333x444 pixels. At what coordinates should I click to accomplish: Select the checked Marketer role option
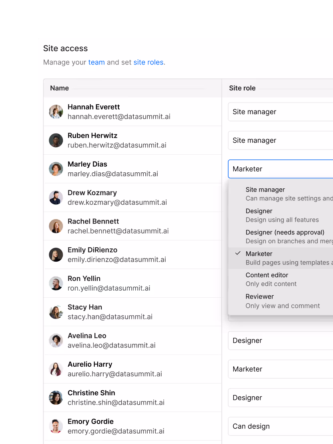[281, 258]
